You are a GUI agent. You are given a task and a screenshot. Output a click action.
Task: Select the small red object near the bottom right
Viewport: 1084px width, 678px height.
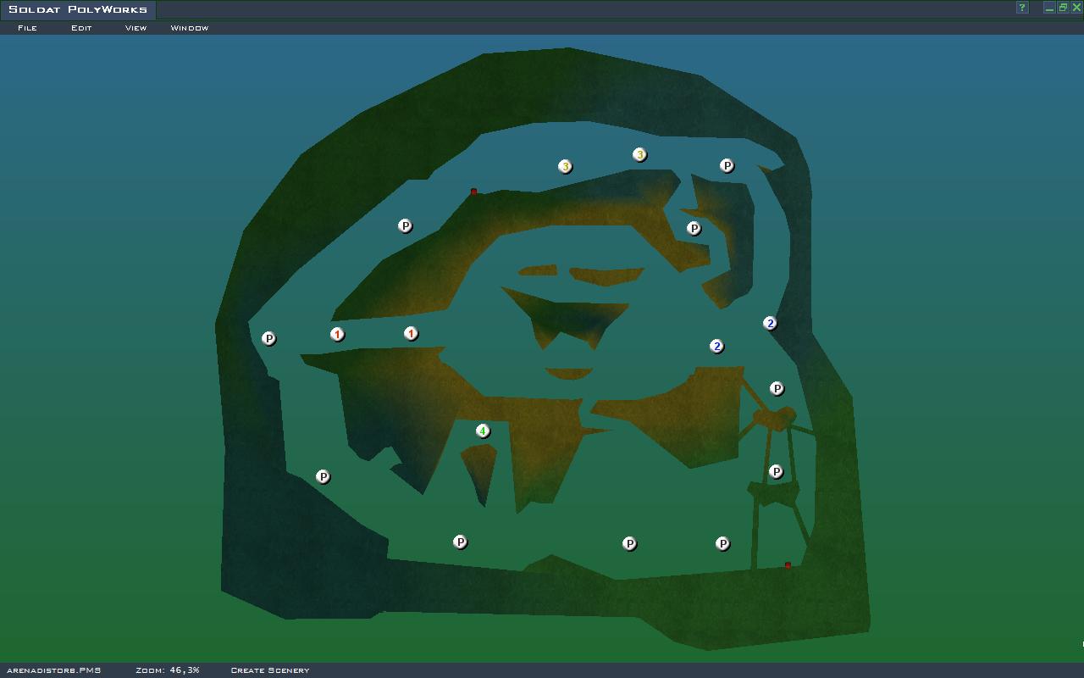[788, 565]
